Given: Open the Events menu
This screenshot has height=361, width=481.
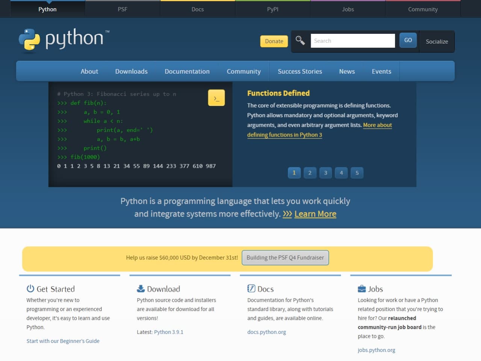Looking at the screenshot, I should [x=381, y=71].
